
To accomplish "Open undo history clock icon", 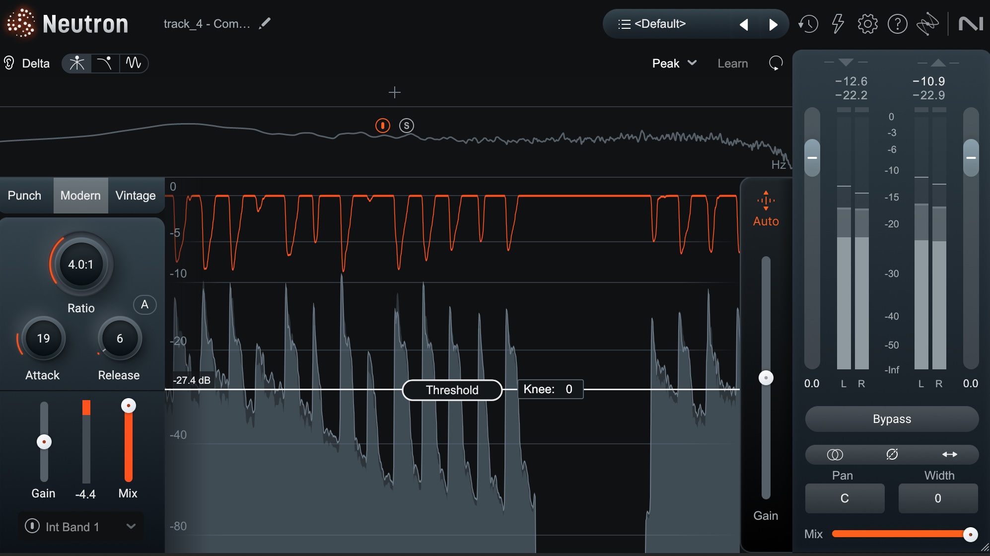I will 808,24.
